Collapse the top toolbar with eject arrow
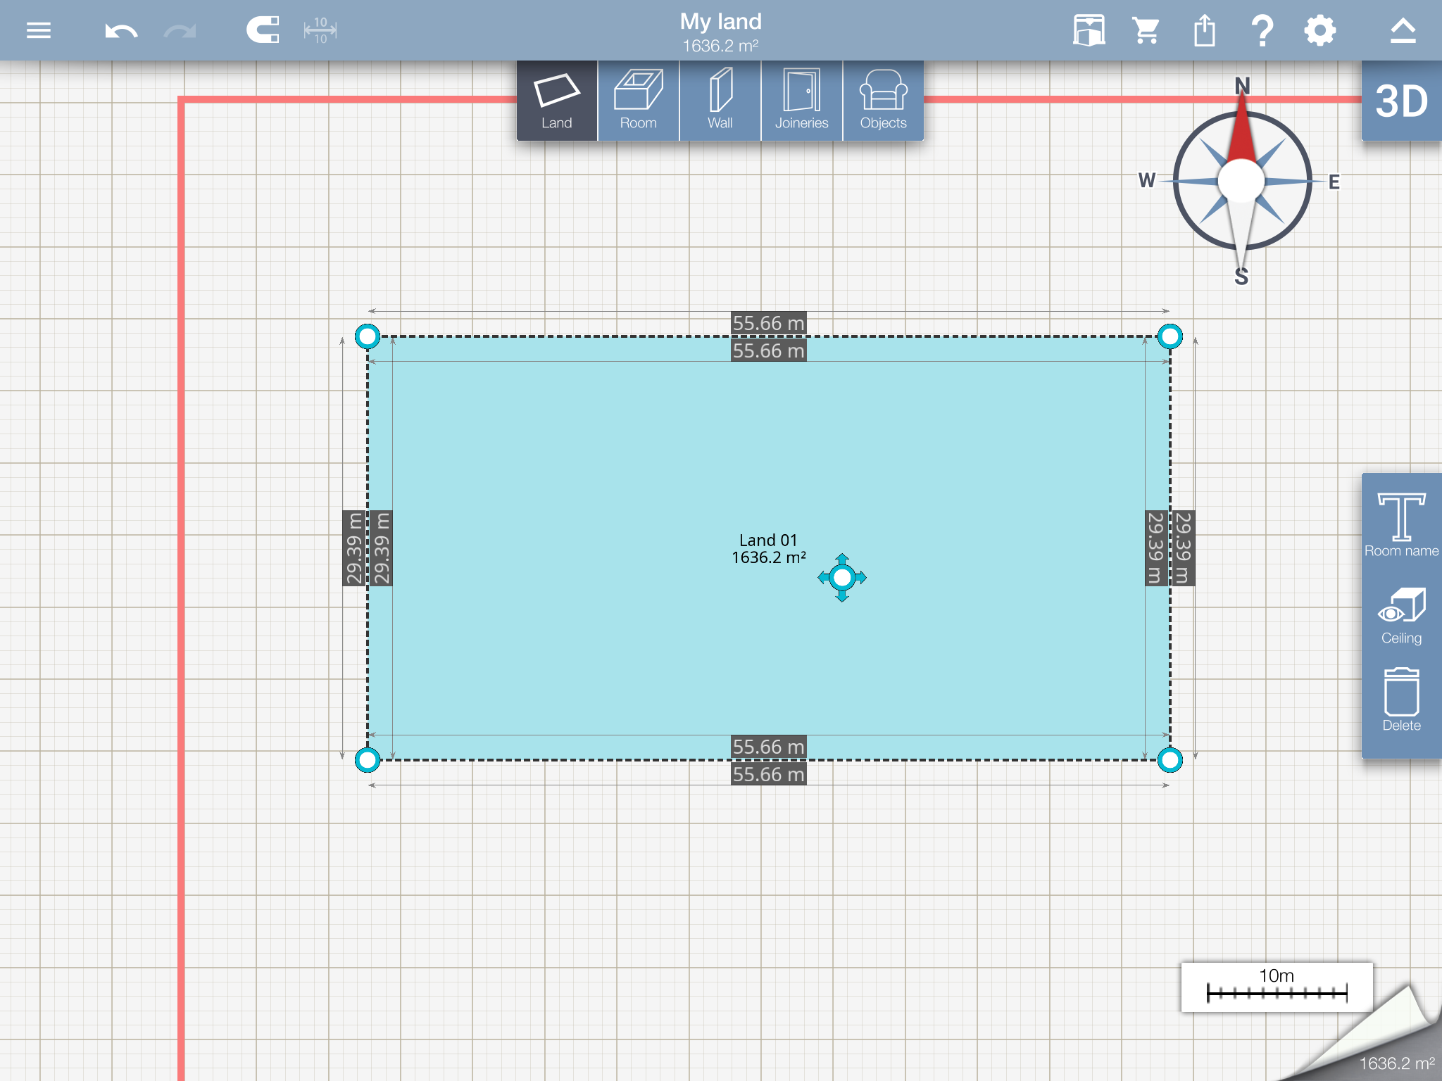Viewport: 1442px width, 1081px height. (x=1403, y=30)
